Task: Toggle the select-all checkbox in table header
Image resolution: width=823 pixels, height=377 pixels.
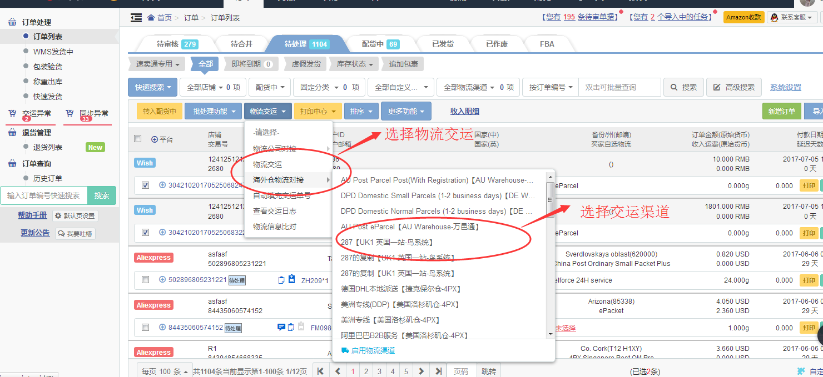Action: pyautogui.click(x=138, y=139)
